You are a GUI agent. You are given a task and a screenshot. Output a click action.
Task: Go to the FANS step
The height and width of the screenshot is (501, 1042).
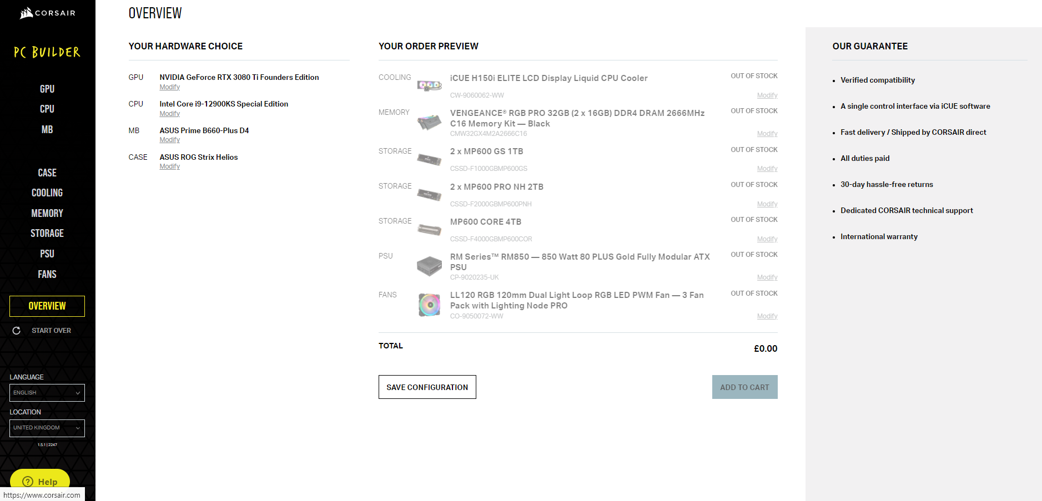47,274
